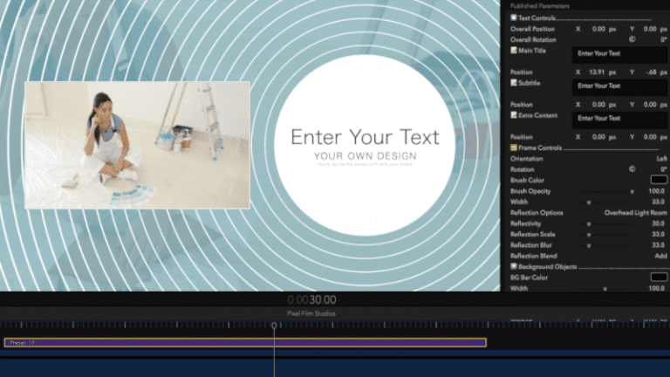
Task: Click the Reflection Scale slider handle
Action: tap(589, 235)
